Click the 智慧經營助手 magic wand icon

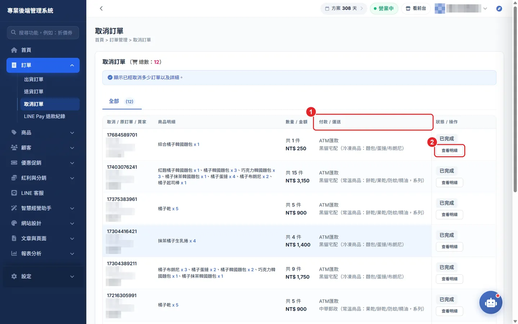pos(14,208)
